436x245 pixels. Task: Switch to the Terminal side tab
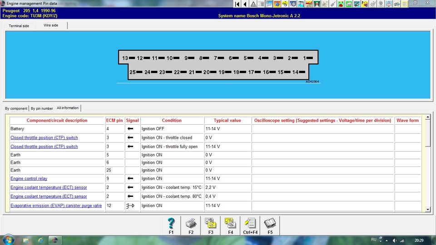tap(19, 26)
